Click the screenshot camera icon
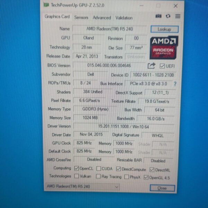Viewport: 208px width, 208px height. [x=158, y=16]
